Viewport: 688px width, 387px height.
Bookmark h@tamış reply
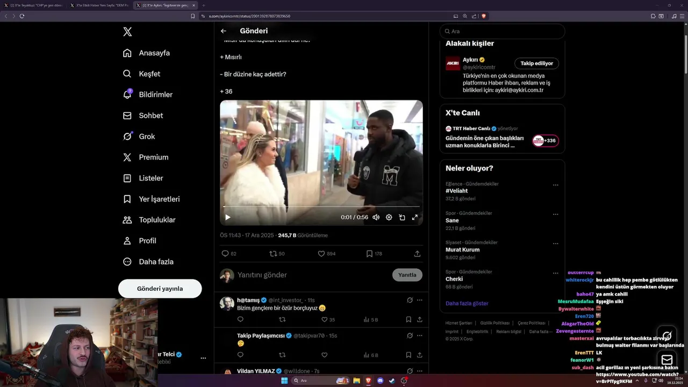pos(408,319)
